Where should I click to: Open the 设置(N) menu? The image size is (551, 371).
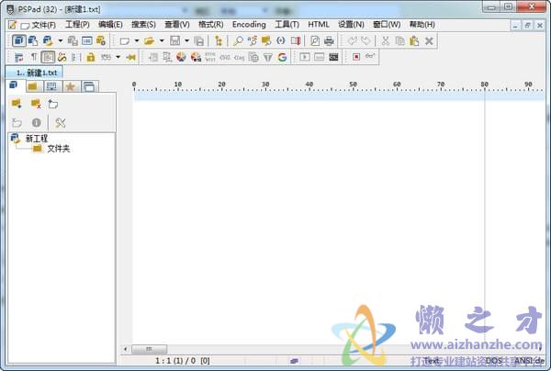tap(351, 25)
